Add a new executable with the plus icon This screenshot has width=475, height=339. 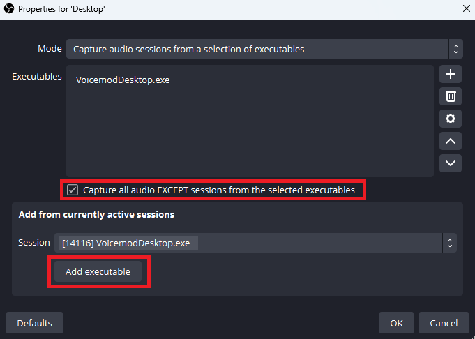click(x=451, y=74)
